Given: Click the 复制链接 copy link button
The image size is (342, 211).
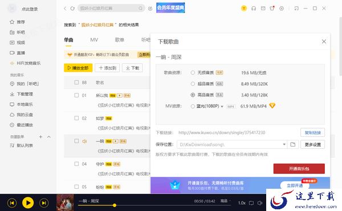Looking at the screenshot, I should pos(312,132).
